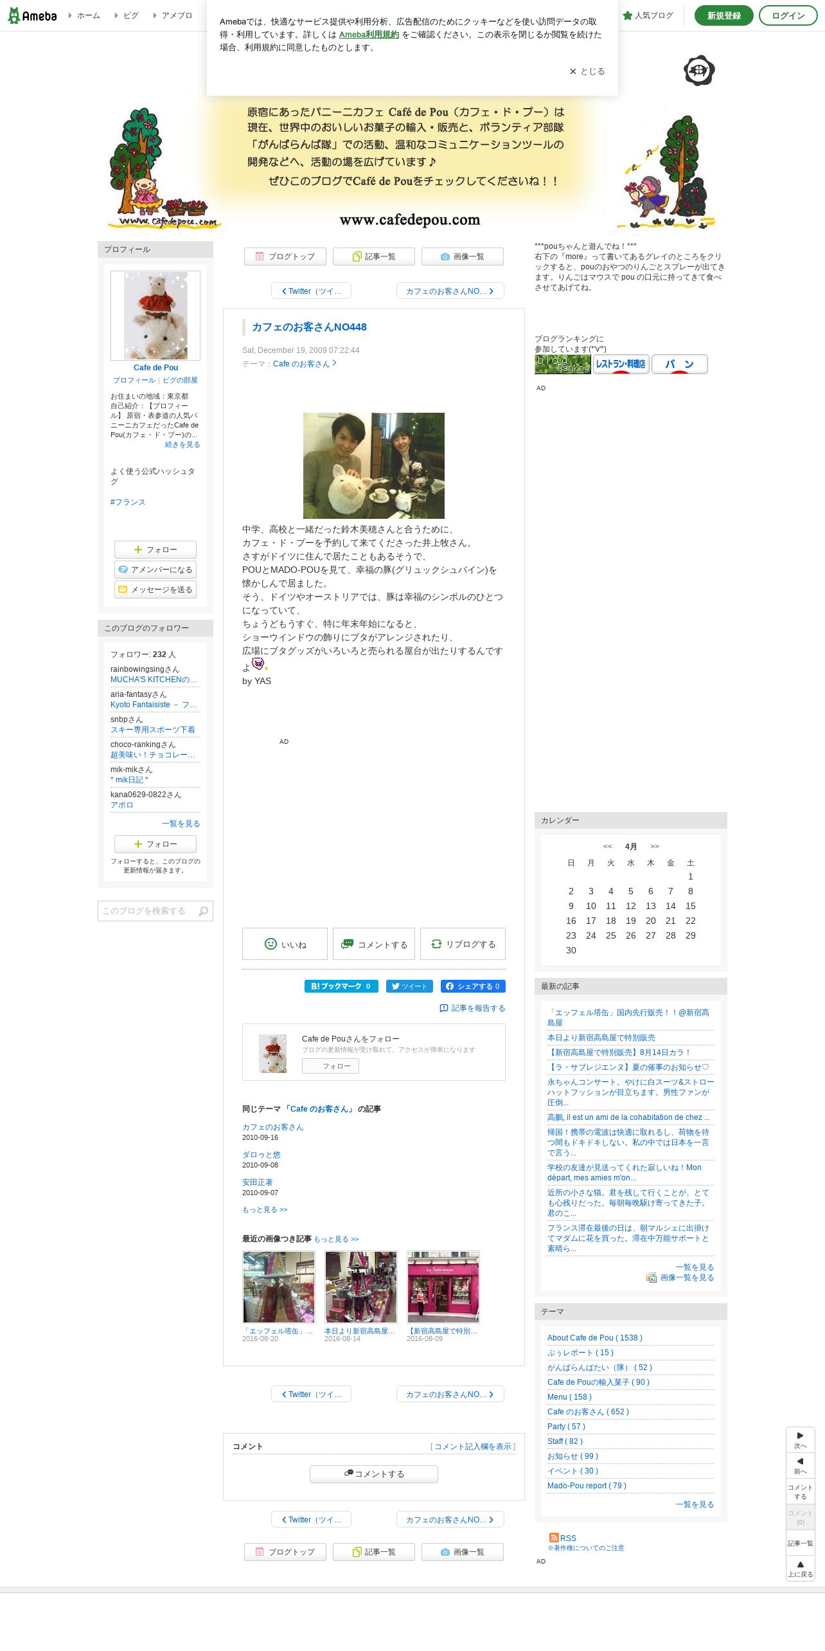Click the blog Ranking banner
The image size is (825, 1651).
(x=563, y=365)
